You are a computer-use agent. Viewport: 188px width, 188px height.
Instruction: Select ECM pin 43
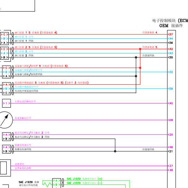(170, 53)
